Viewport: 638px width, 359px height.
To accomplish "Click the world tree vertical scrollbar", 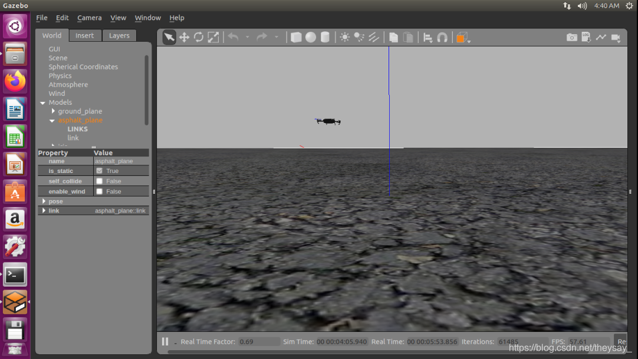I will 146,90.
